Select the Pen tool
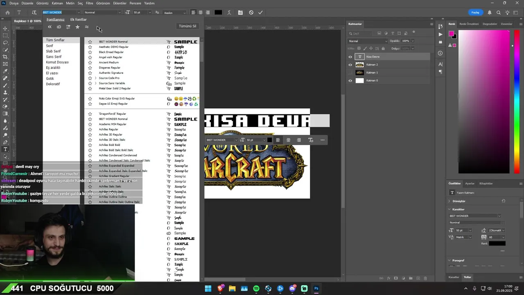 pyautogui.click(x=5, y=142)
